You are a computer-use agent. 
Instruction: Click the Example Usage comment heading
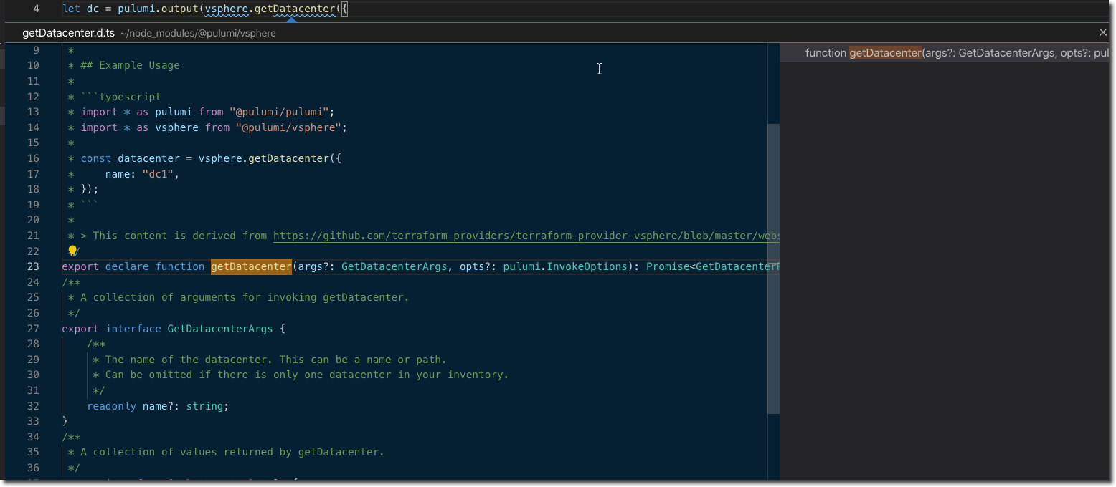pos(139,65)
